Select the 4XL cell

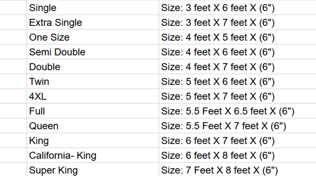93,96
